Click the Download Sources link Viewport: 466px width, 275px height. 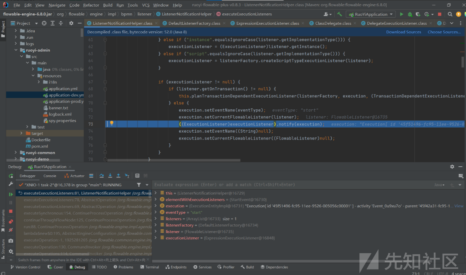[x=403, y=32]
